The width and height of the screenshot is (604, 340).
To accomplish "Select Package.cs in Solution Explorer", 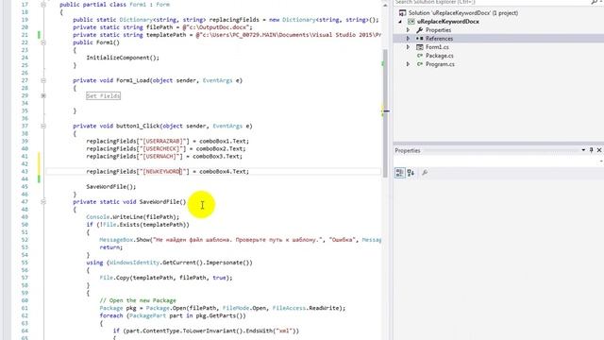I will click(x=439, y=56).
